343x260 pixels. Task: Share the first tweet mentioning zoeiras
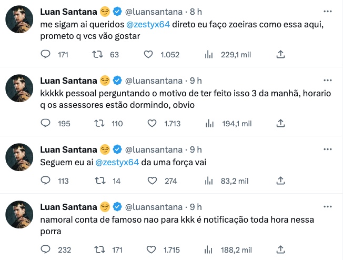click(280, 54)
